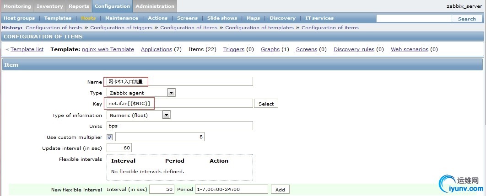This screenshot has width=486, height=196.
Task: Open history link Configuration of triggers
Action: (121, 27)
